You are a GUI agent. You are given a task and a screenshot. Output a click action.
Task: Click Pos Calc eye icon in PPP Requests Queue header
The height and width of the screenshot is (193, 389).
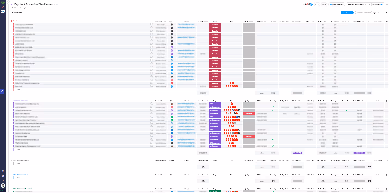point(318,161)
